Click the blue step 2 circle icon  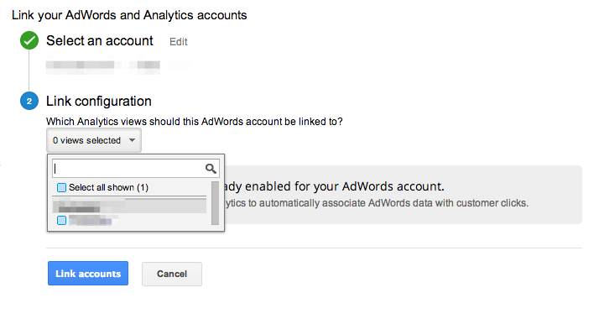click(29, 101)
